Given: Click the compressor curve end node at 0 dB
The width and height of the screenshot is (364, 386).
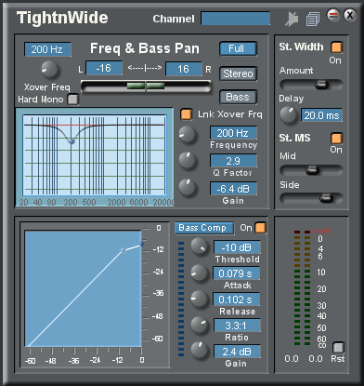Looking at the screenshot, I should coord(142,245).
